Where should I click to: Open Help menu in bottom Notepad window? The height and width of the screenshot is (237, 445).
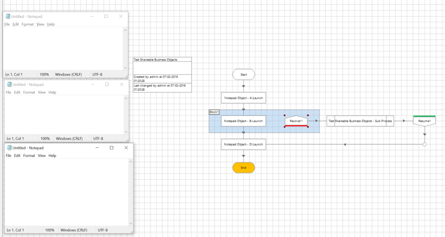[x=52, y=156]
